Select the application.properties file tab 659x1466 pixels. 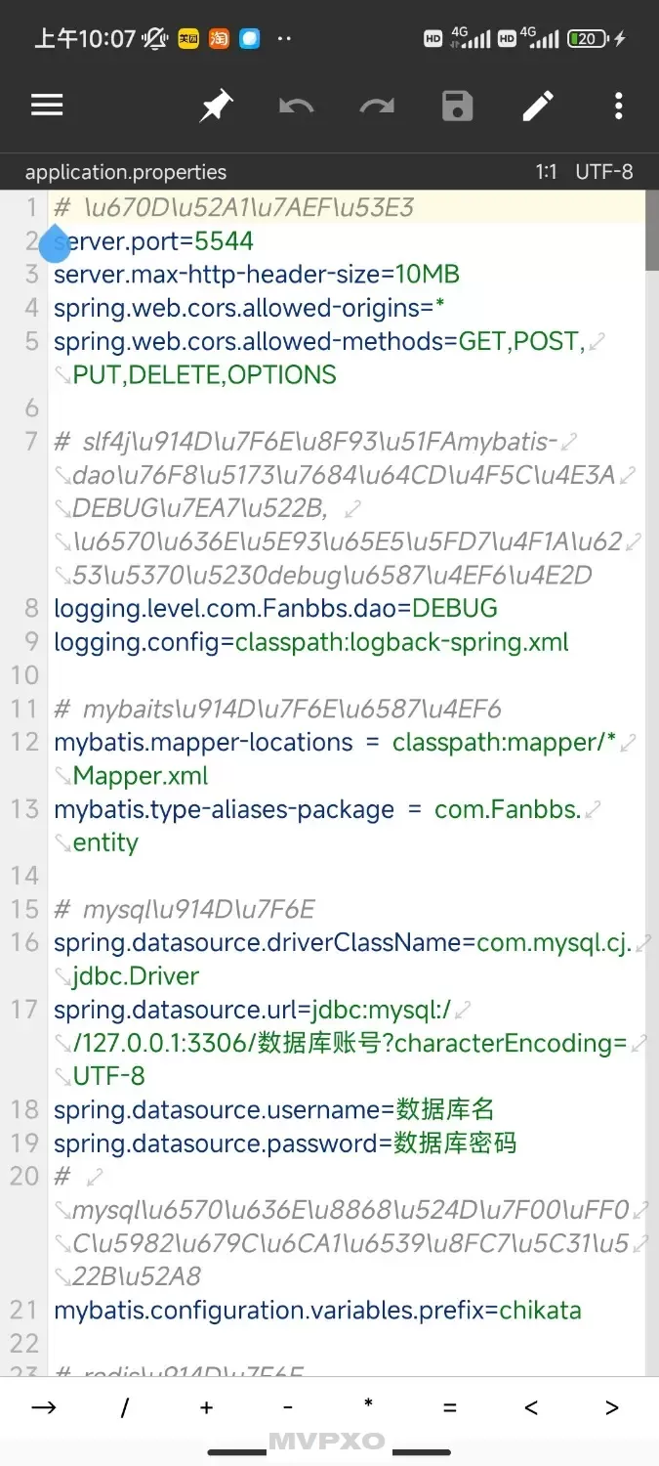(126, 172)
